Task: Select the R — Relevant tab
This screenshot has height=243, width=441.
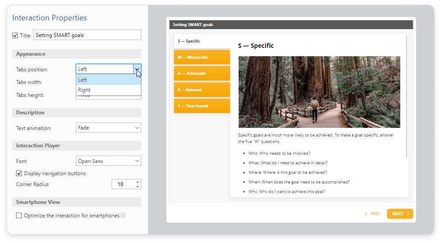Action: [x=202, y=90]
